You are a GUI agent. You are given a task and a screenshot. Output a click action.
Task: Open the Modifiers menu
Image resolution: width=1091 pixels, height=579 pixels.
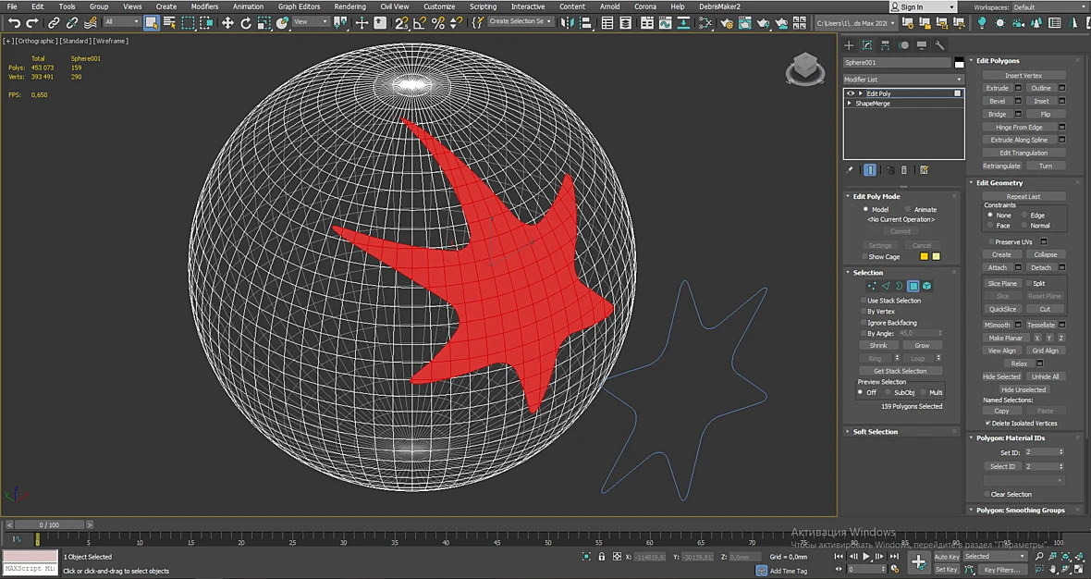click(204, 6)
